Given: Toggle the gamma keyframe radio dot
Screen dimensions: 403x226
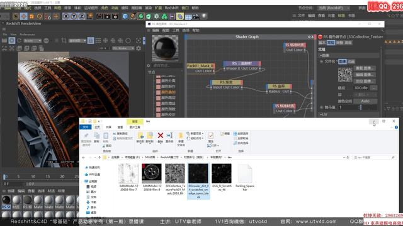Looking at the screenshot, I should pos(321,107).
